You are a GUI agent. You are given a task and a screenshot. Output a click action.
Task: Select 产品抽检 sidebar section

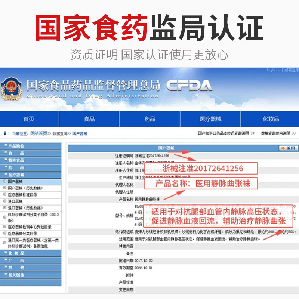coord(31,146)
